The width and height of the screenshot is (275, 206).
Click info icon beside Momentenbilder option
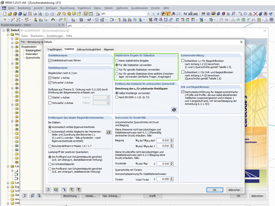[x=109, y=132]
